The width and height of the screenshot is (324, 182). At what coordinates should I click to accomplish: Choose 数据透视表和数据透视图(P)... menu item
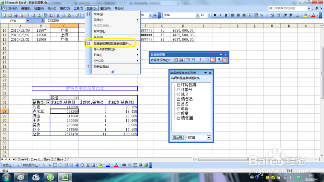point(113,44)
